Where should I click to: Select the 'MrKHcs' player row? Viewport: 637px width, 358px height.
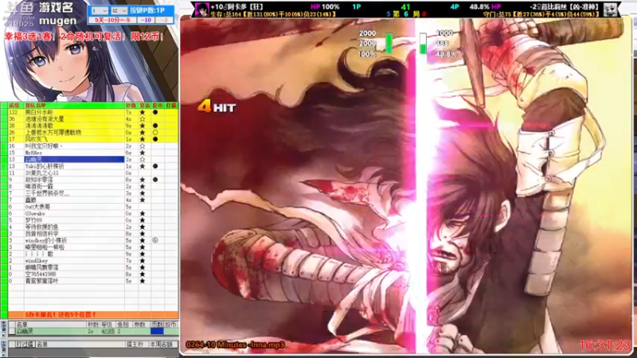click(93, 153)
